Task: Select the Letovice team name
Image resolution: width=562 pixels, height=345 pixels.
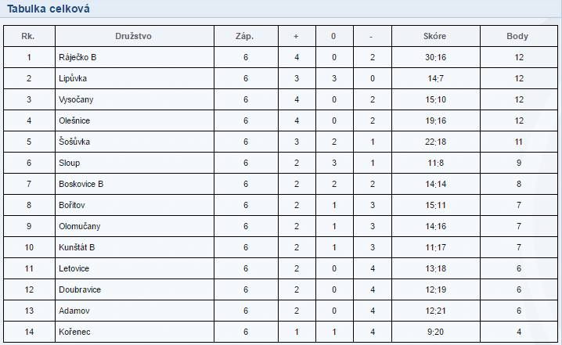Action: (x=74, y=268)
